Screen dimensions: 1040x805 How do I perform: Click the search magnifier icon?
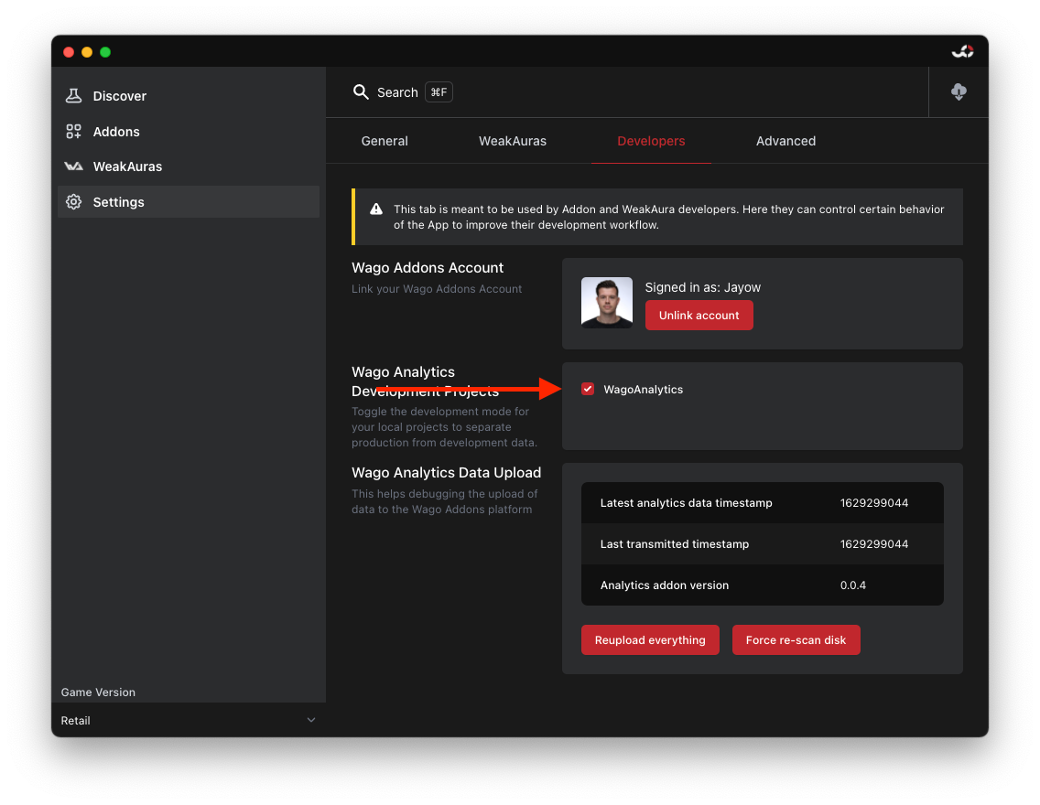362,92
